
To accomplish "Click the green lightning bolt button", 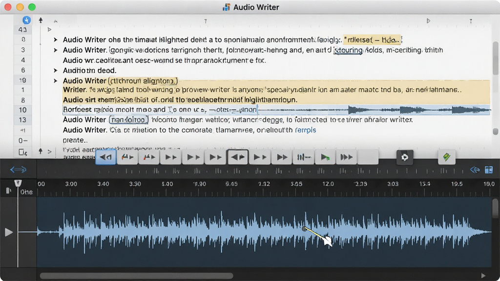I will pyautogui.click(x=446, y=157).
